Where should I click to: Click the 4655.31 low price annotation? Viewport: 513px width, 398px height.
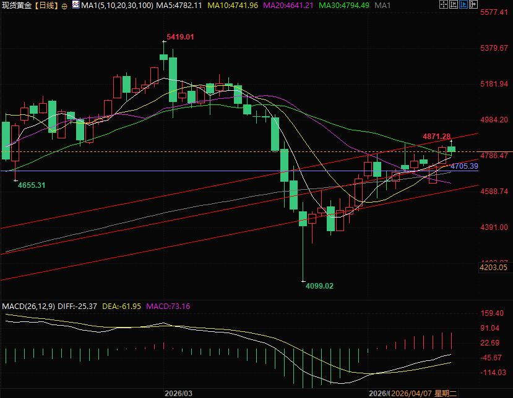click(x=32, y=185)
